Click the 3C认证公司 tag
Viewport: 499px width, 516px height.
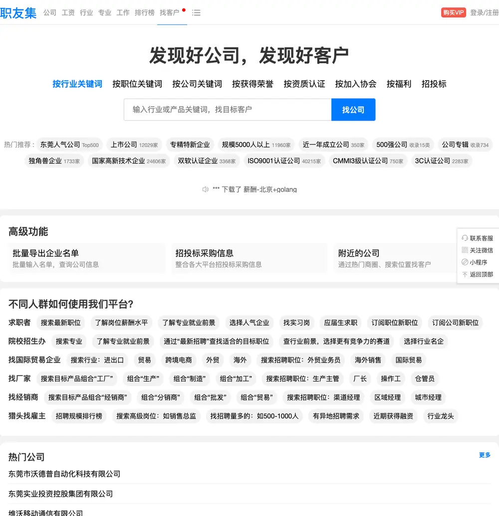click(442, 161)
